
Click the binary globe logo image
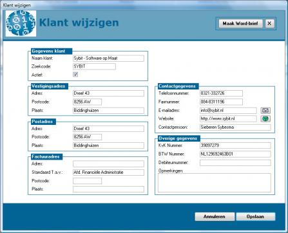21,23
